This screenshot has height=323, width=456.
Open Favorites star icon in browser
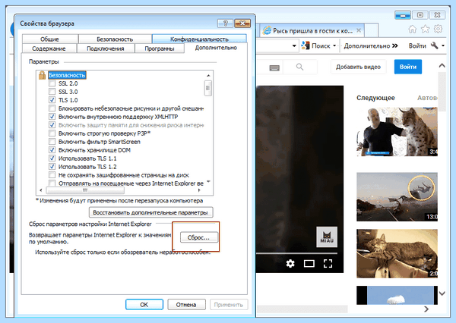pos(425,29)
